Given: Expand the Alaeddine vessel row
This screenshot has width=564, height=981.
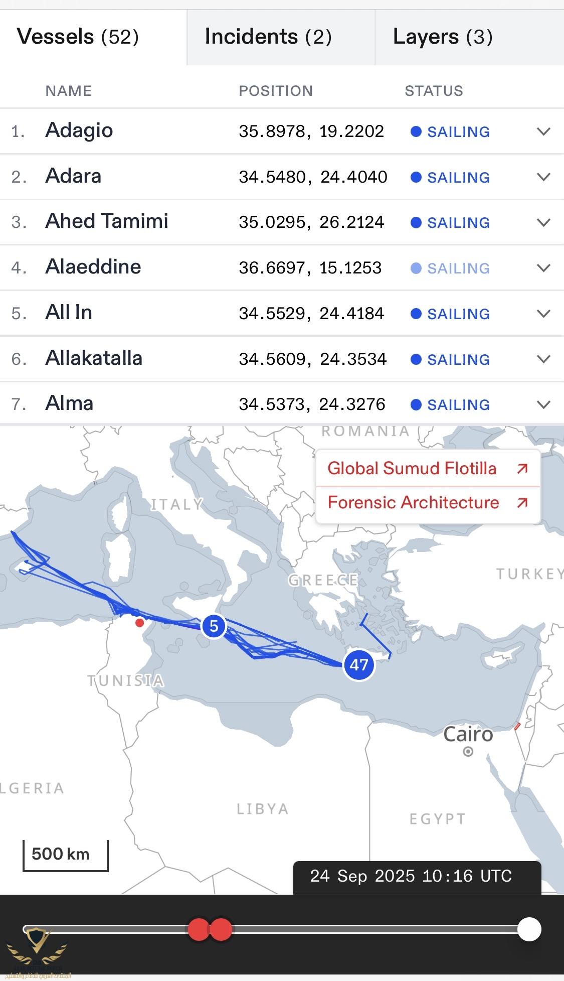Looking at the screenshot, I should 543,268.
